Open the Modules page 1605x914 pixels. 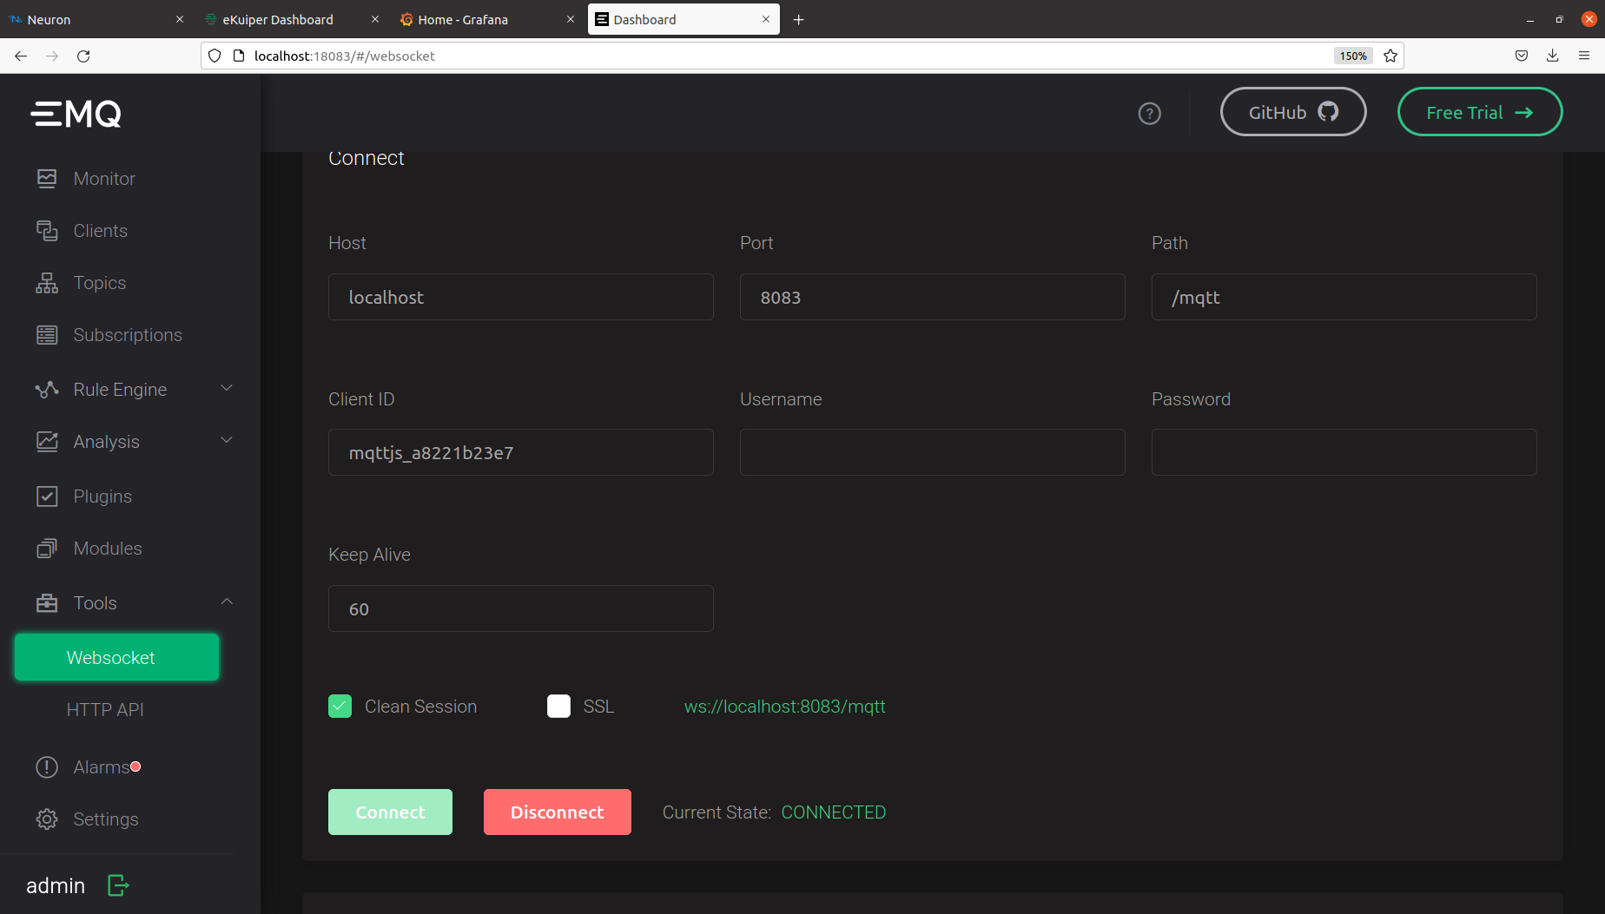coord(108,549)
